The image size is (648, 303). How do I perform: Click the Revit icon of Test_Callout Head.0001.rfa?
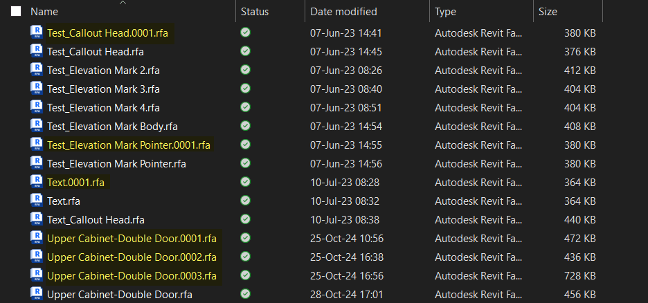coord(37,33)
